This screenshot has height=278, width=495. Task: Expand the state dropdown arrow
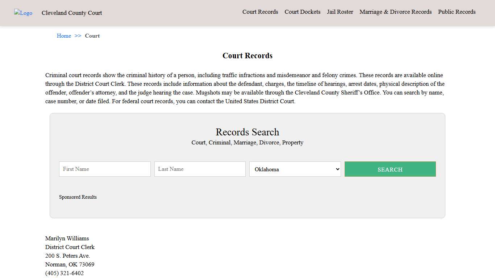pyautogui.click(x=337, y=169)
